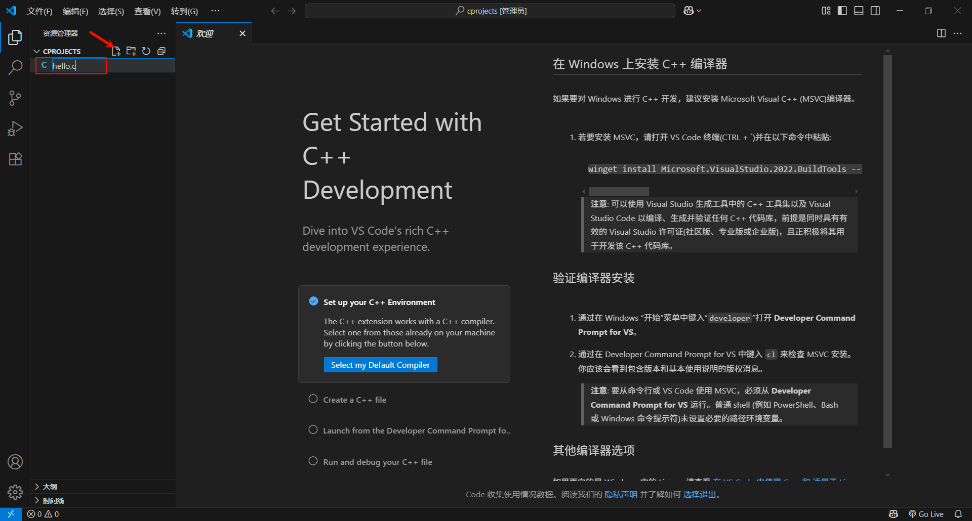The height and width of the screenshot is (521, 972).
Task: Click the horizontal scrollbar under winget command
Action: pyautogui.click(x=619, y=191)
